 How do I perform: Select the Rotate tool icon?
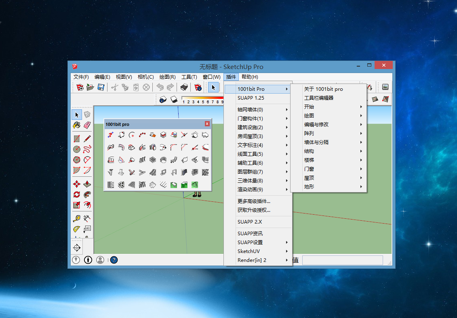[x=77, y=195]
